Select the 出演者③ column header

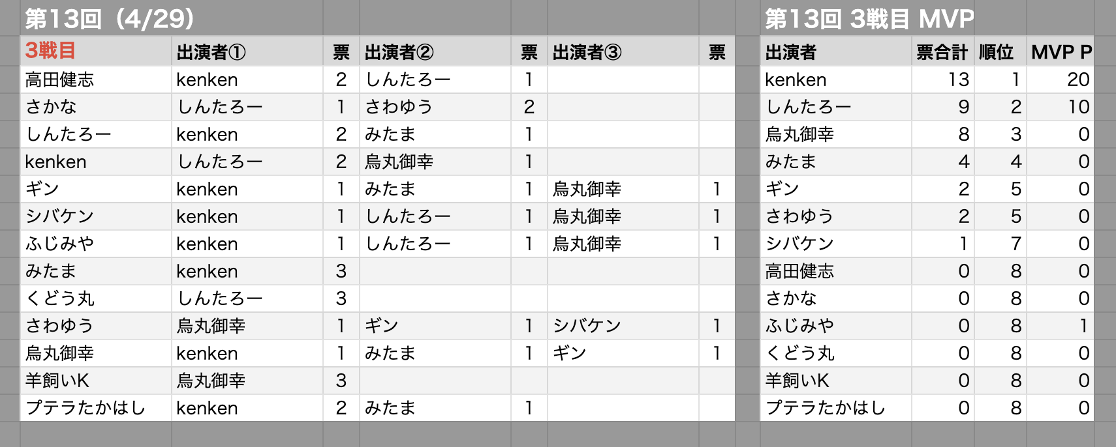623,51
